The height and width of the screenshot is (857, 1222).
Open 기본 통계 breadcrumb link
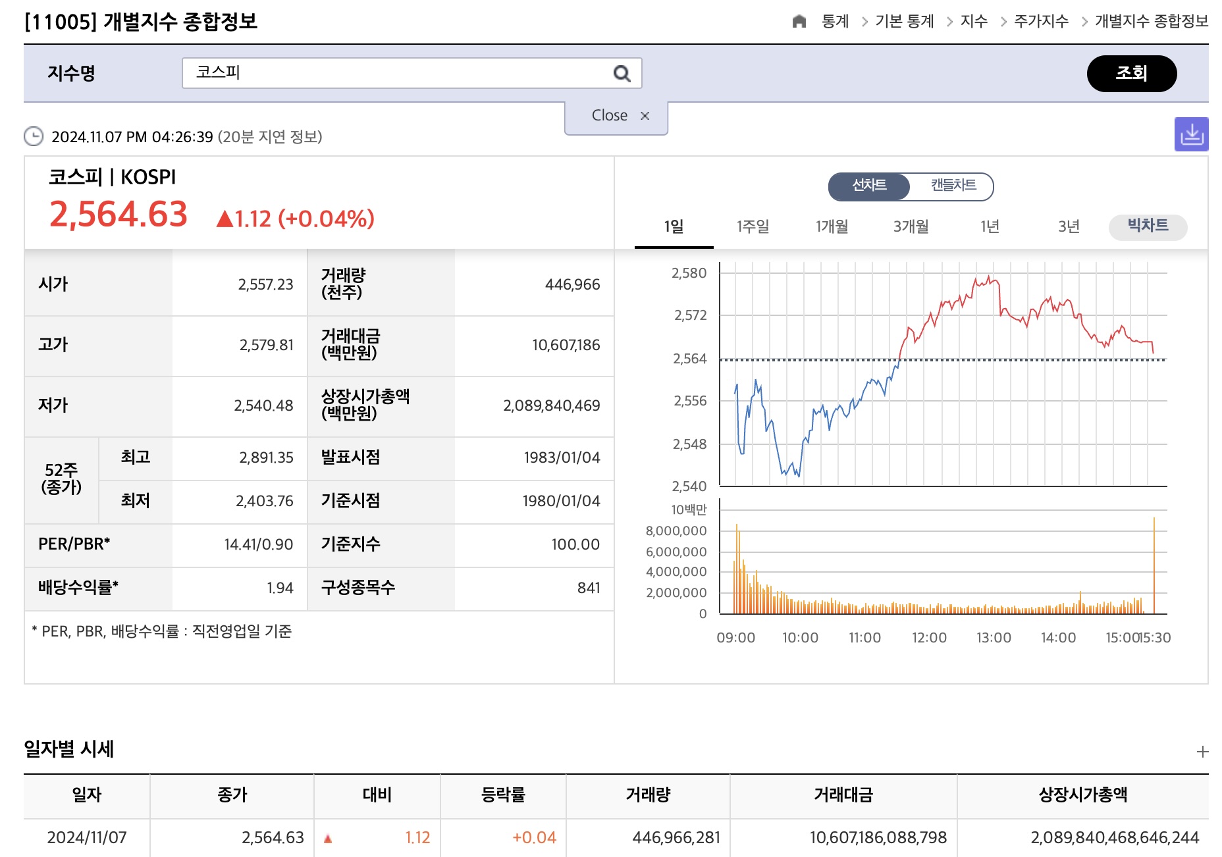904,21
